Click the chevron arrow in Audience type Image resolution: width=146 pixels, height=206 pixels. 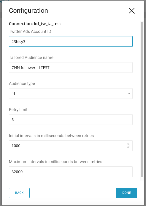tap(129, 94)
